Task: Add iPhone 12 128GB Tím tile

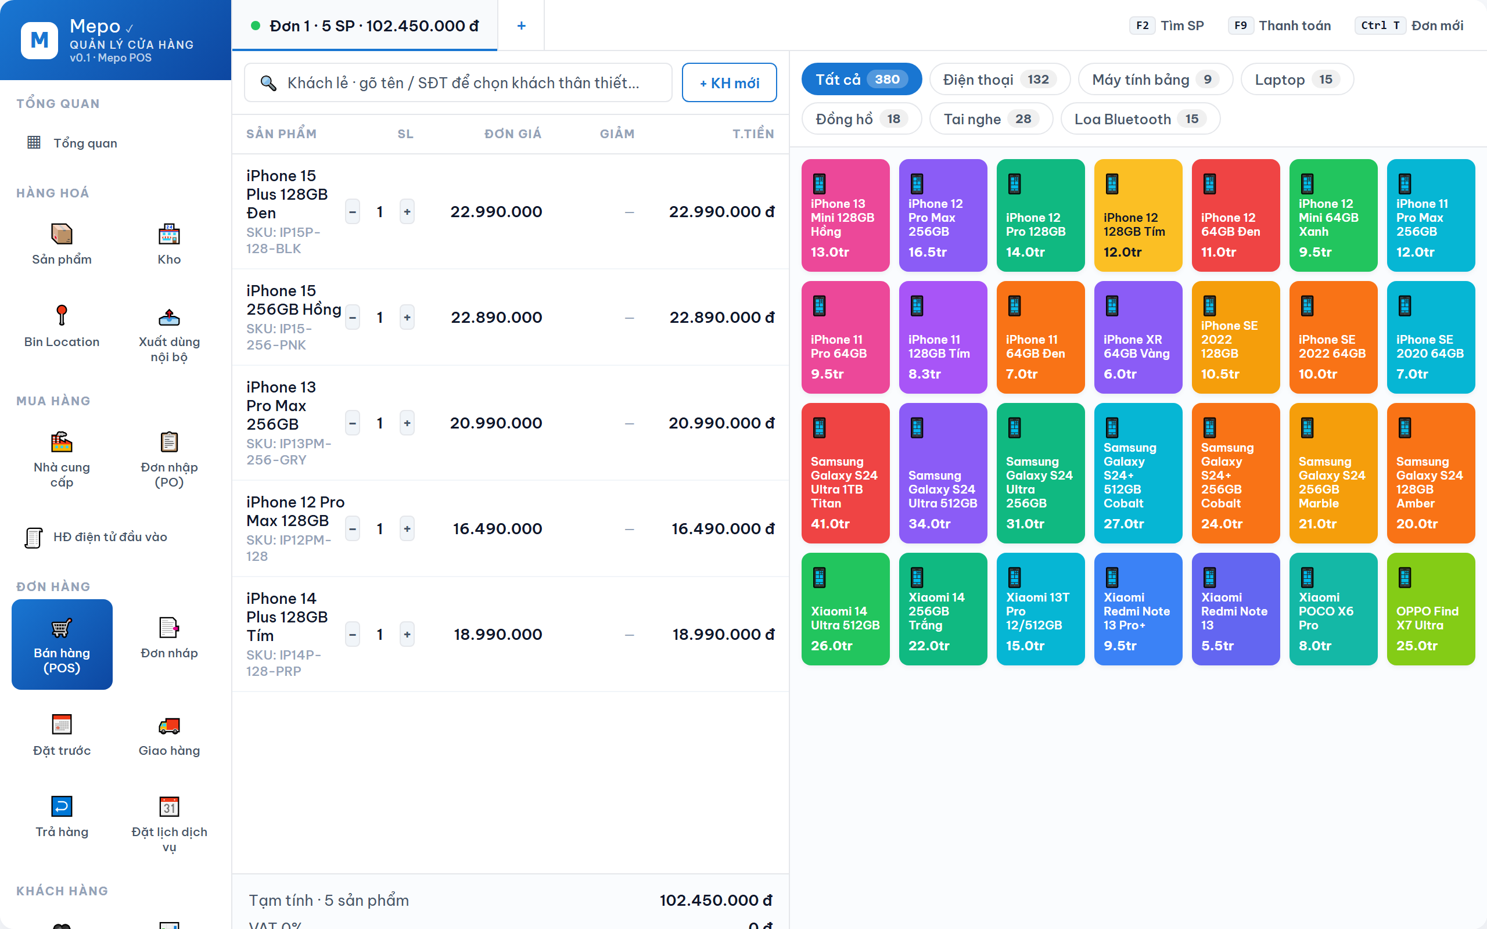Action: click(x=1138, y=215)
